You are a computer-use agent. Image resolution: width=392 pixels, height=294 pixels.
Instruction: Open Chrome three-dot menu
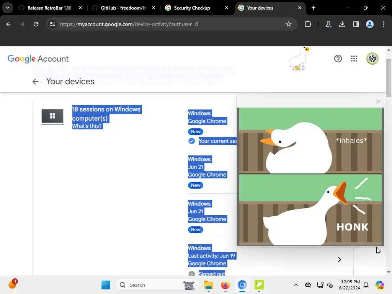[384, 24]
